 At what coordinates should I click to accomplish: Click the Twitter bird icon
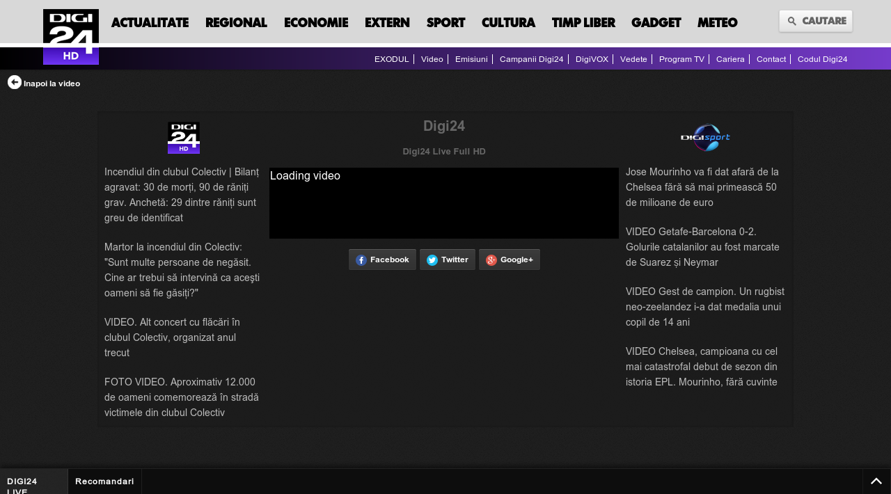click(432, 260)
